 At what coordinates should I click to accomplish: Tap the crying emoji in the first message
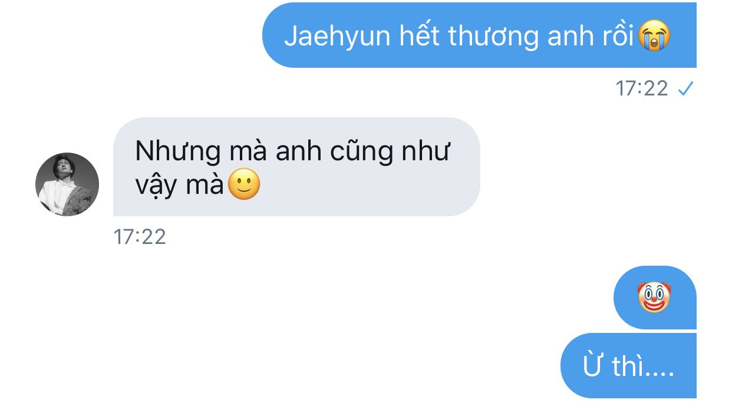654,37
